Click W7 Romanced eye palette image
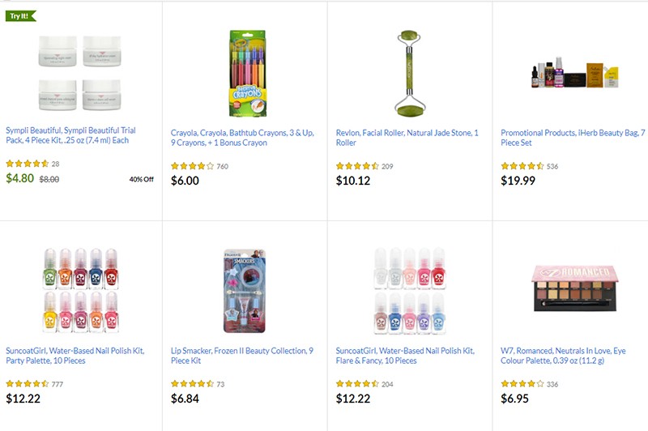 tap(576, 288)
